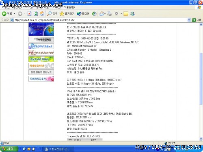This screenshot has height=152, width=203.
Task: Open the 모범공직자추천 flower banner
Action: click(41, 79)
